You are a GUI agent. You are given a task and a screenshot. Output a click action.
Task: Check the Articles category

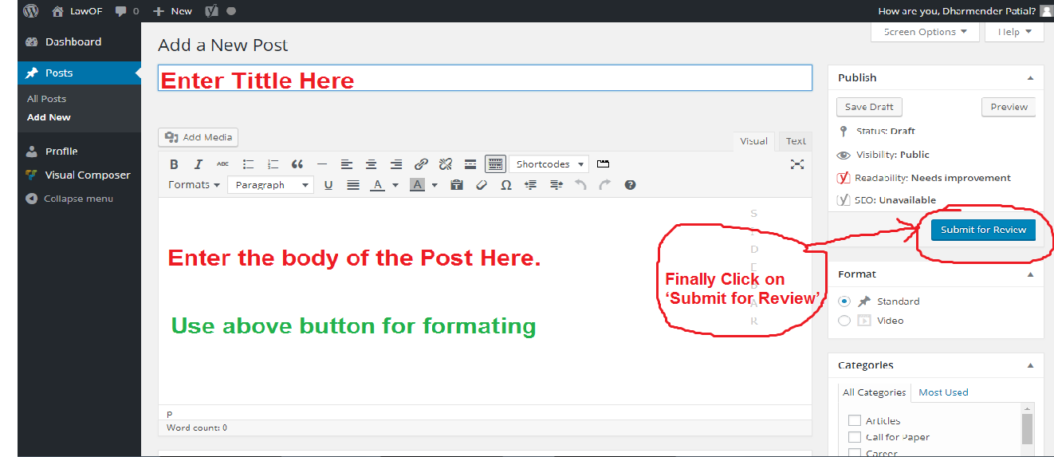click(855, 420)
